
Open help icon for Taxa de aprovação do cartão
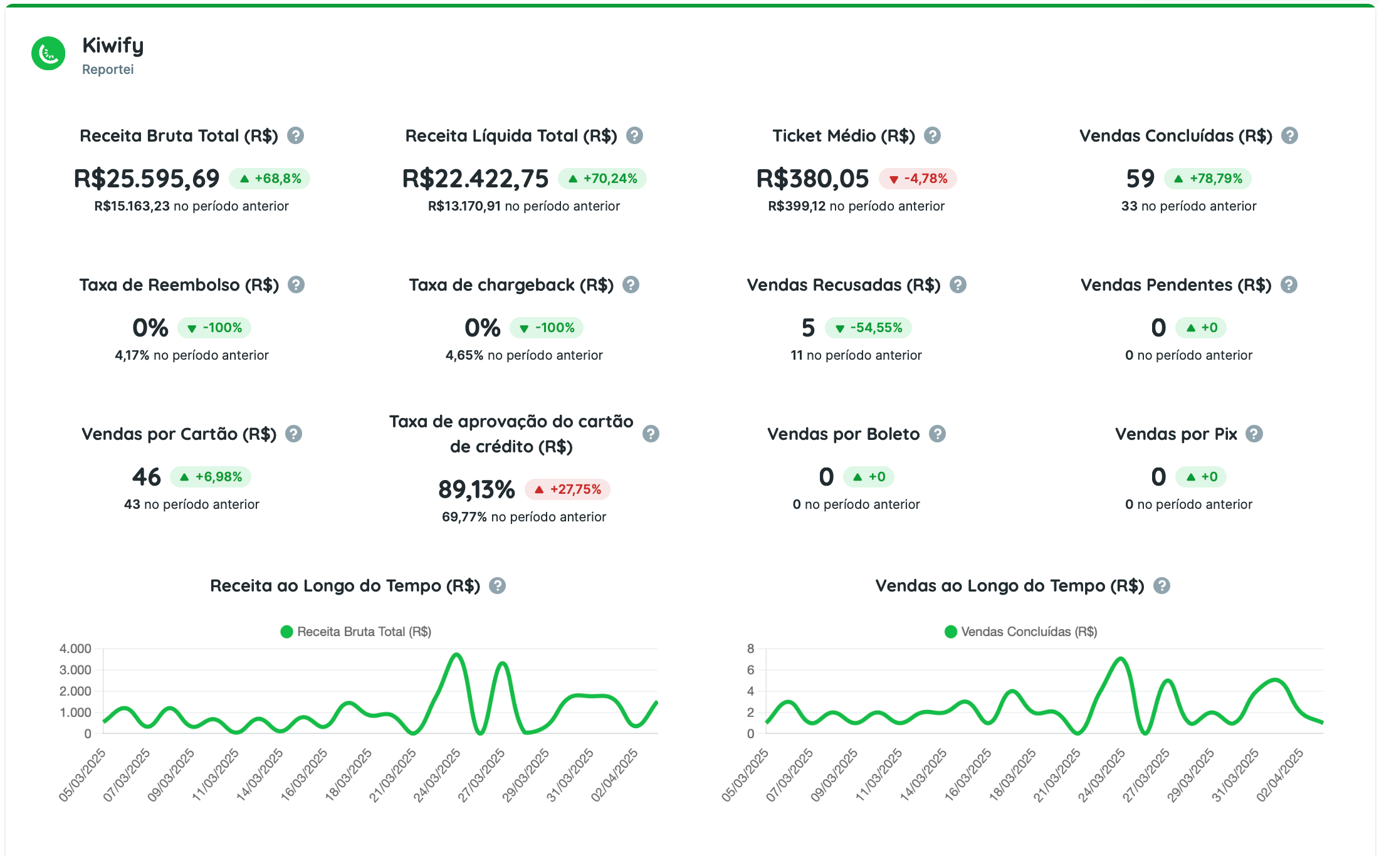651,434
